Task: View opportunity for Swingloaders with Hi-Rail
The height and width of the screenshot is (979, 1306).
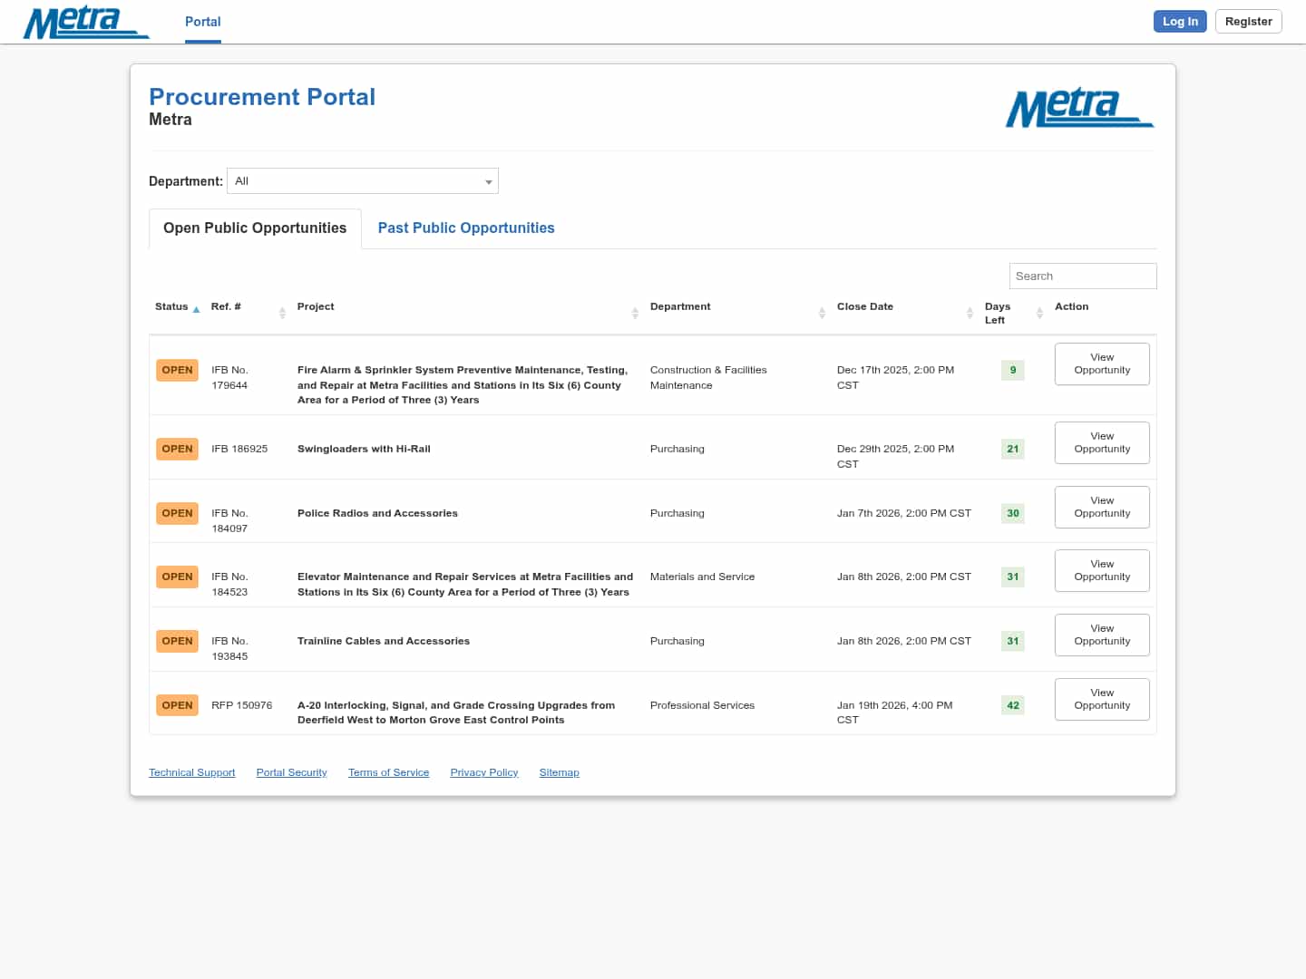Action: (1102, 443)
